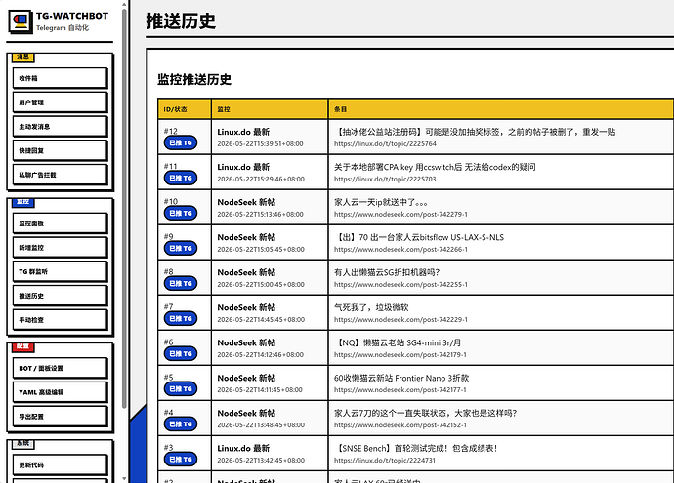Click timestamp 2026-05-22T14:12:46+08:00
This screenshot has height=483, width=674.
pos(260,355)
